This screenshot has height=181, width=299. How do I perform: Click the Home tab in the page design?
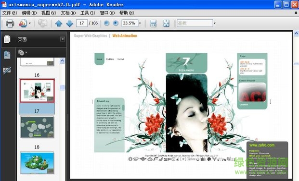tap(99, 59)
